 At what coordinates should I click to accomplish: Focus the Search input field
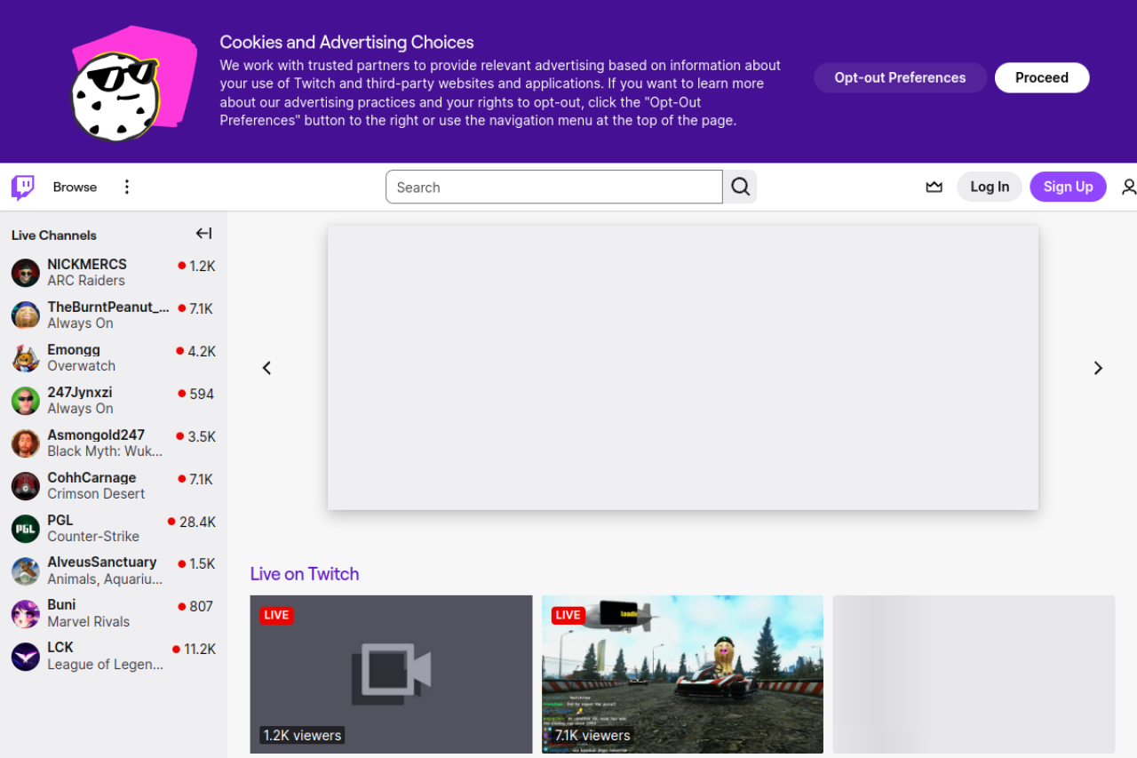pyautogui.click(x=553, y=187)
